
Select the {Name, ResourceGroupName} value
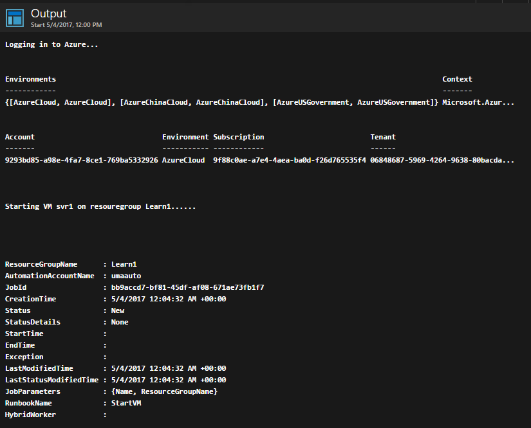pyautogui.click(x=164, y=391)
